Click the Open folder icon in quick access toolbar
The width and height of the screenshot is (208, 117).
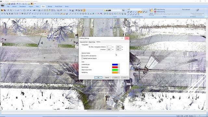pos(9,4)
